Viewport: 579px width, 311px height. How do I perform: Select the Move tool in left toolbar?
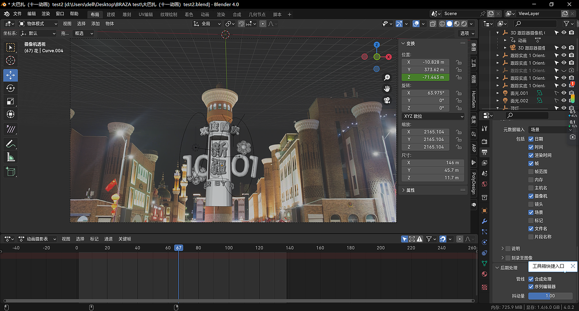[11, 75]
